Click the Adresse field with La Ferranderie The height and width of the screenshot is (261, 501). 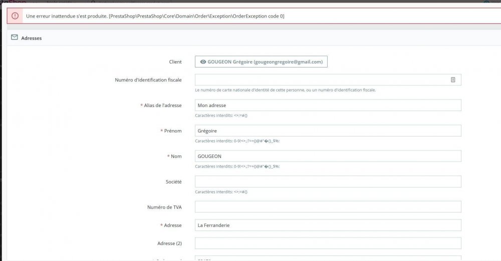point(328,225)
